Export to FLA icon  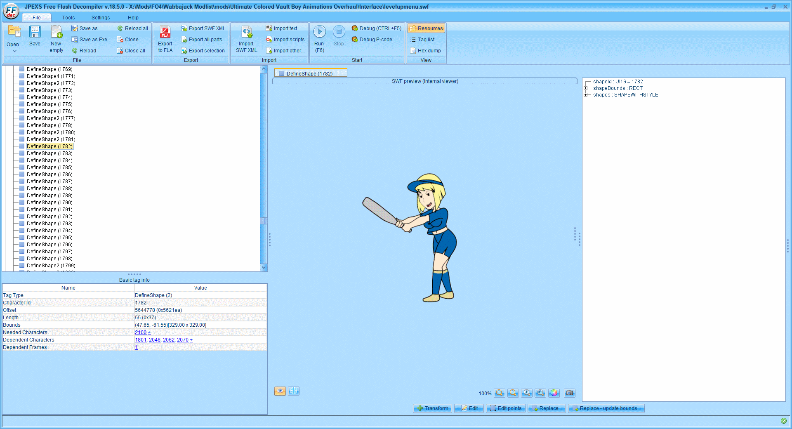click(165, 32)
